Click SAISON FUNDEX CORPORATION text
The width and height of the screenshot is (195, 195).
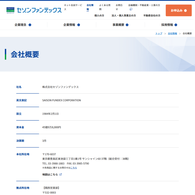[x=61, y=100]
